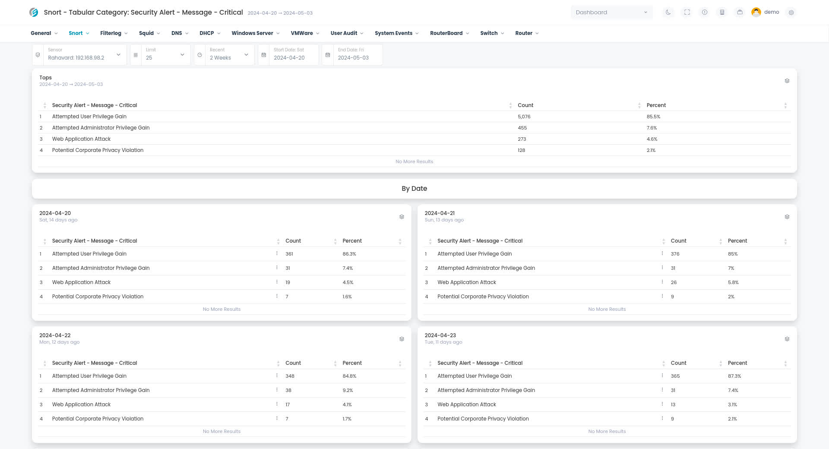Viewport: 829px width, 449px height.
Task: Open row options for Attempted User Privilege Gain on 2024-04-20
Action: click(277, 253)
